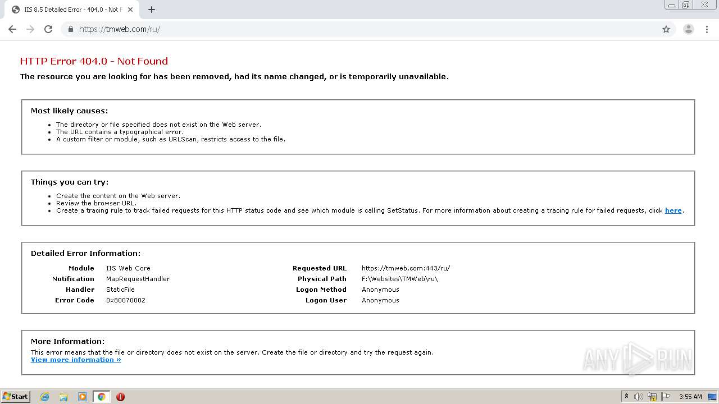Select 'Things you can try:' heading
The height and width of the screenshot is (404, 719).
pos(70,182)
